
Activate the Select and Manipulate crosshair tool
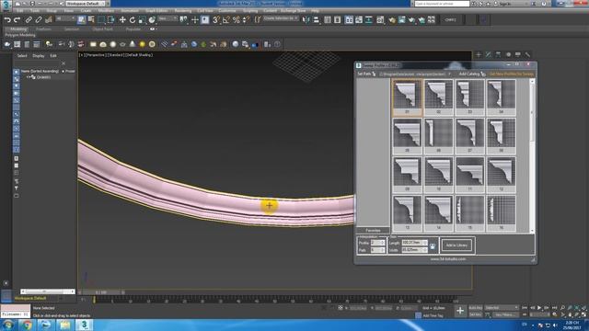194,20
